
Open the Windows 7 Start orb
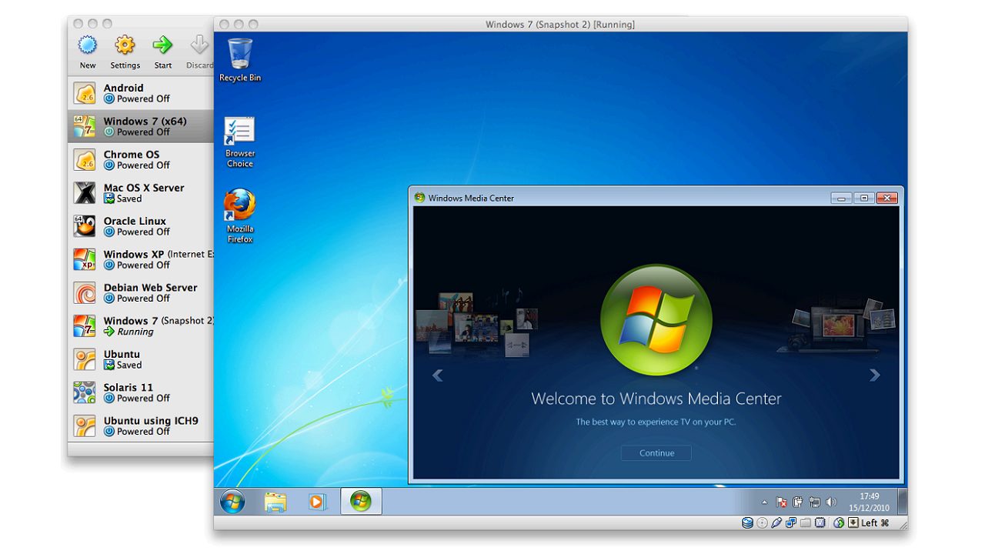[232, 502]
